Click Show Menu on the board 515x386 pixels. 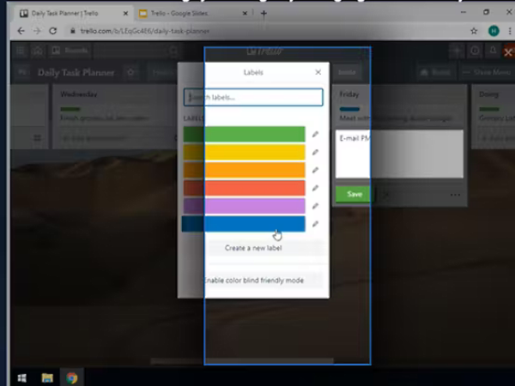(x=487, y=72)
